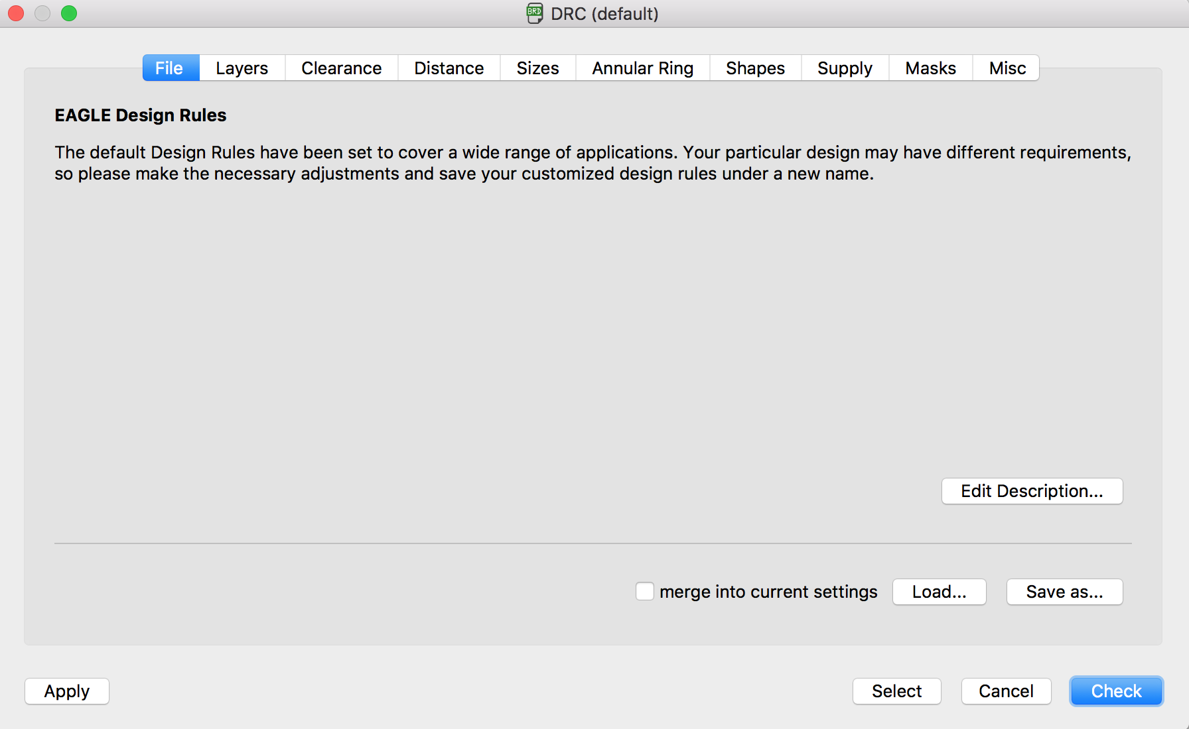Go to the Clearance tab

(342, 68)
